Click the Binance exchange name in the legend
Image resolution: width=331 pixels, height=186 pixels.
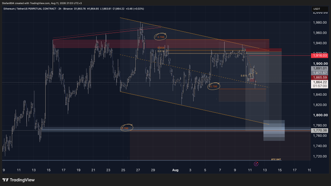click(x=68, y=9)
